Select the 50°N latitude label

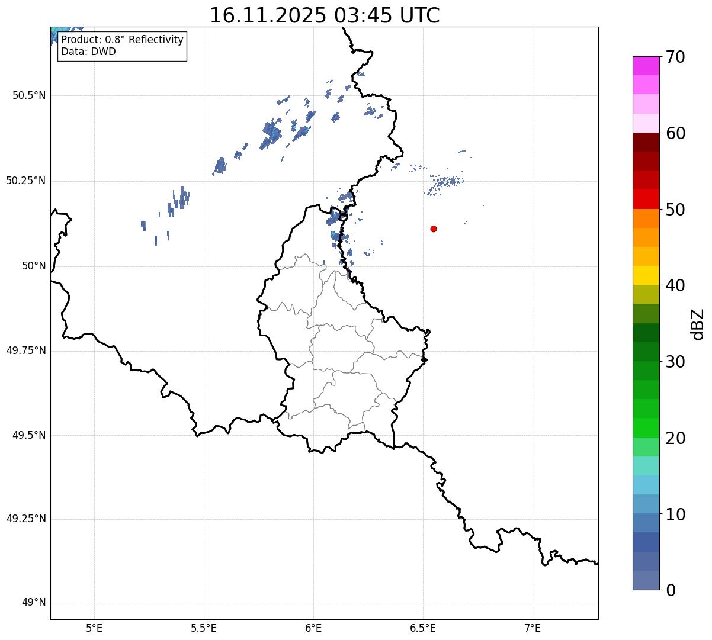click(34, 266)
